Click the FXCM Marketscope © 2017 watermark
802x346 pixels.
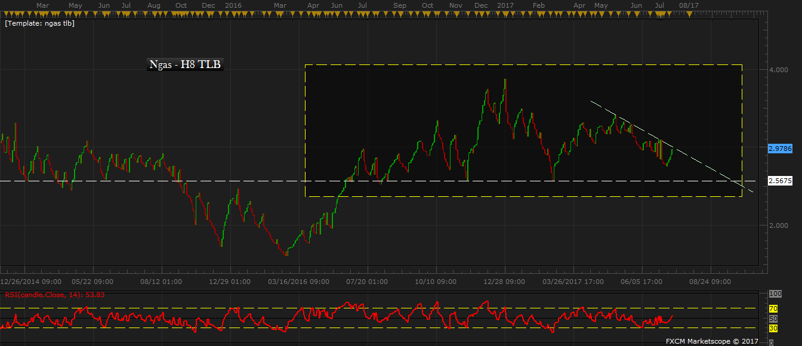(x=703, y=341)
